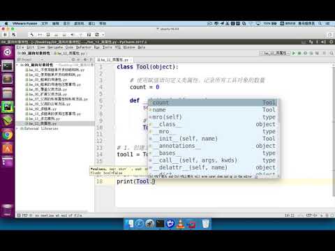The height and width of the screenshot is (251, 335).
Task: Open PyCharm Refactor menu
Action: click(84, 47)
